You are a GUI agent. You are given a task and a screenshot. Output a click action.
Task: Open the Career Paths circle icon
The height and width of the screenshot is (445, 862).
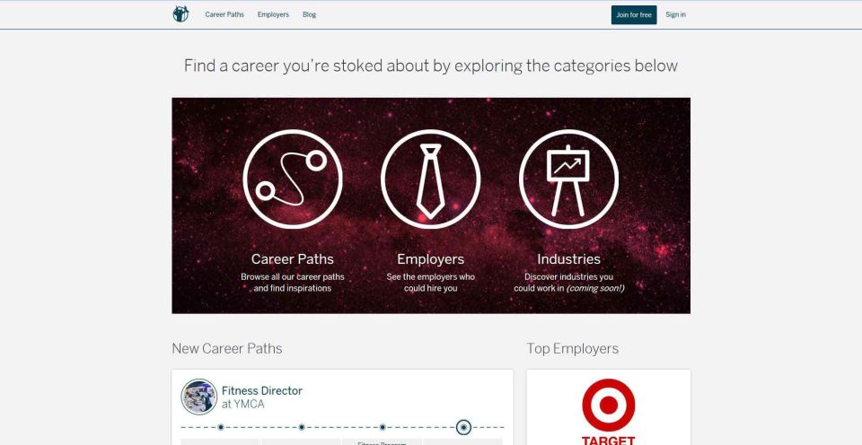pyautogui.click(x=293, y=179)
